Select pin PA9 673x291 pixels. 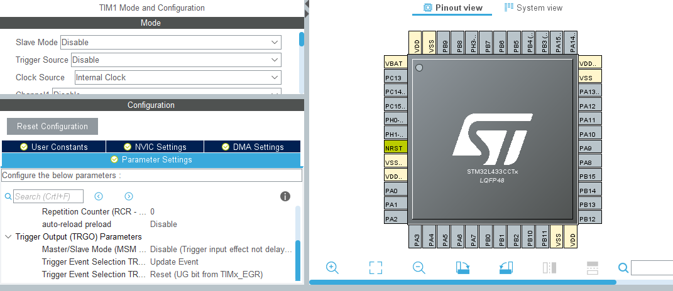coord(589,148)
